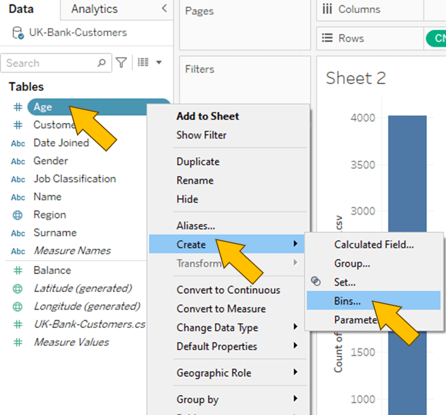Collapse the Data pane with the chevron
This screenshot has width=446, height=415.
164,9
